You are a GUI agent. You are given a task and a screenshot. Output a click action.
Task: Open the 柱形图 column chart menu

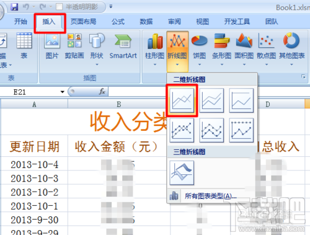(155, 49)
